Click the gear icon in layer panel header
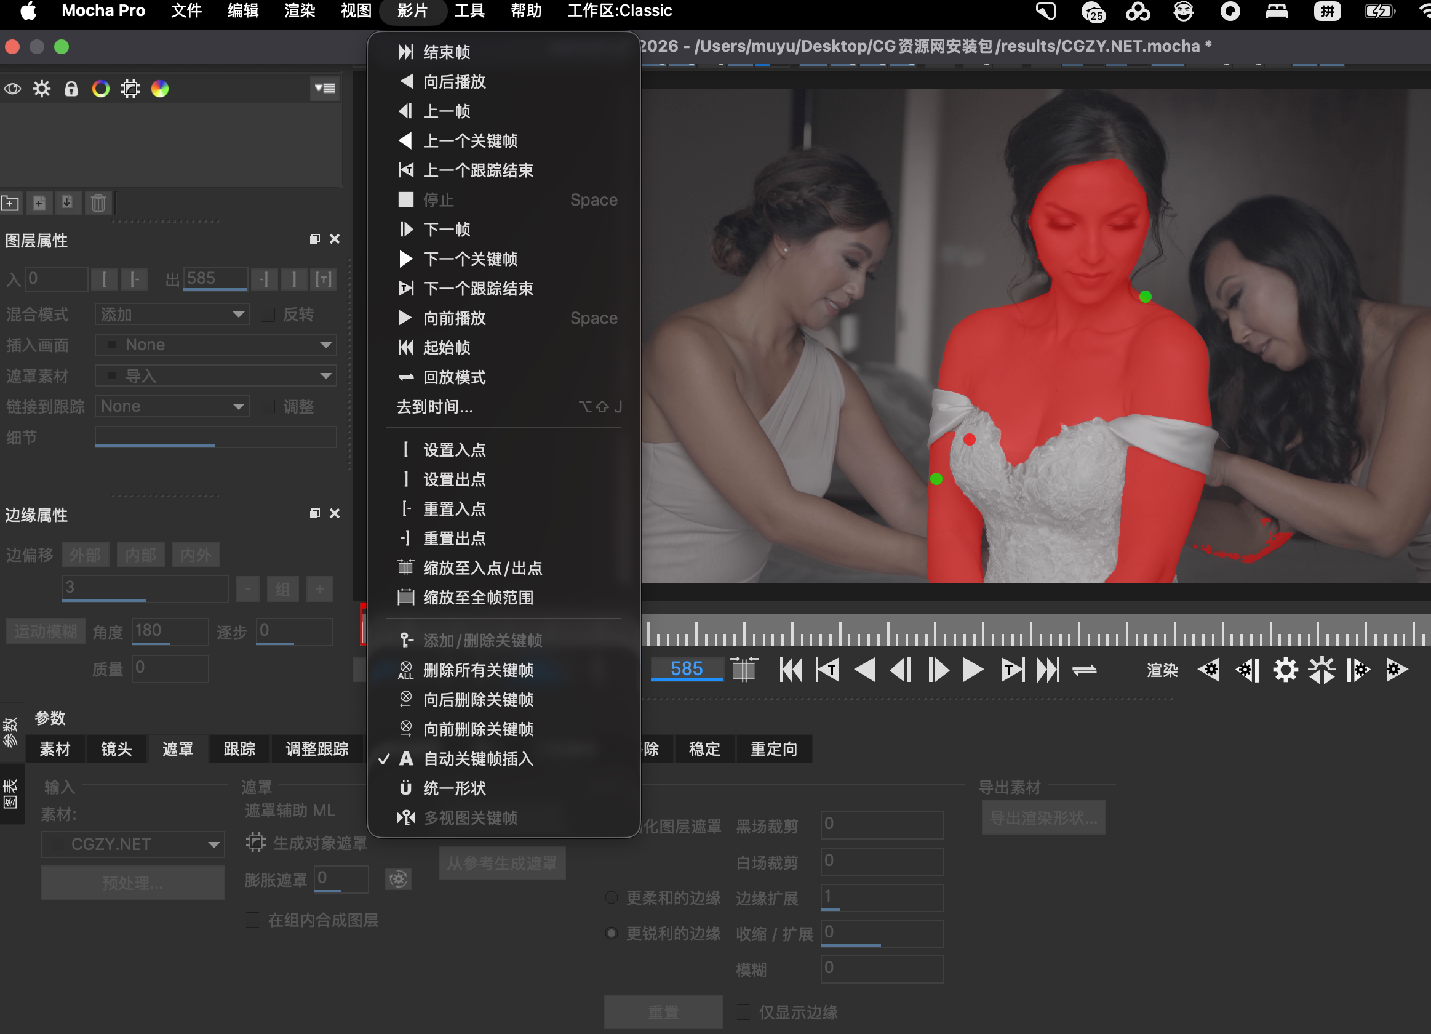1431x1034 pixels. (x=42, y=89)
